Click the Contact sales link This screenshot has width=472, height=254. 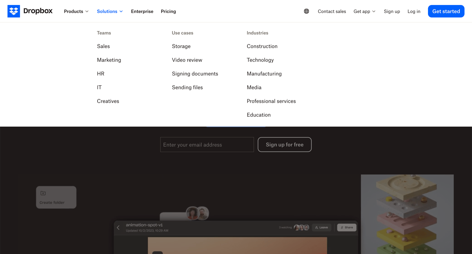point(332,11)
